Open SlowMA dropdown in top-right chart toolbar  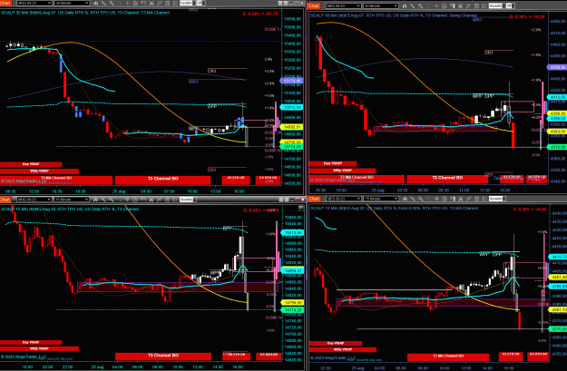click(496, 5)
